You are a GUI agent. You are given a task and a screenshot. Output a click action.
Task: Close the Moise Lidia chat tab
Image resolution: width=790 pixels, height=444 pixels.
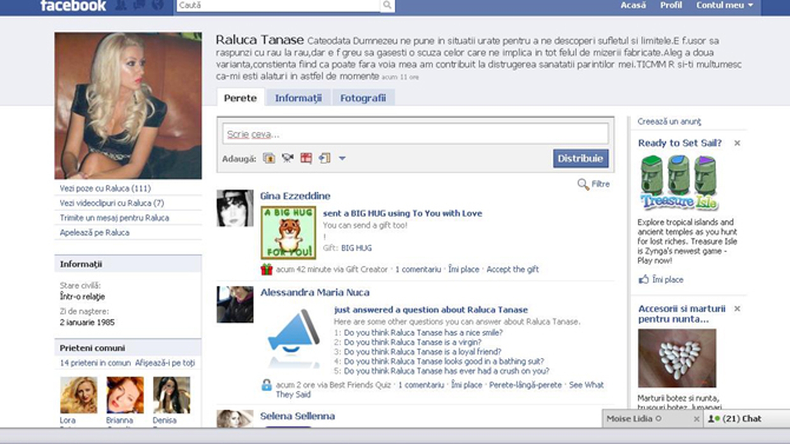[x=696, y=419]
